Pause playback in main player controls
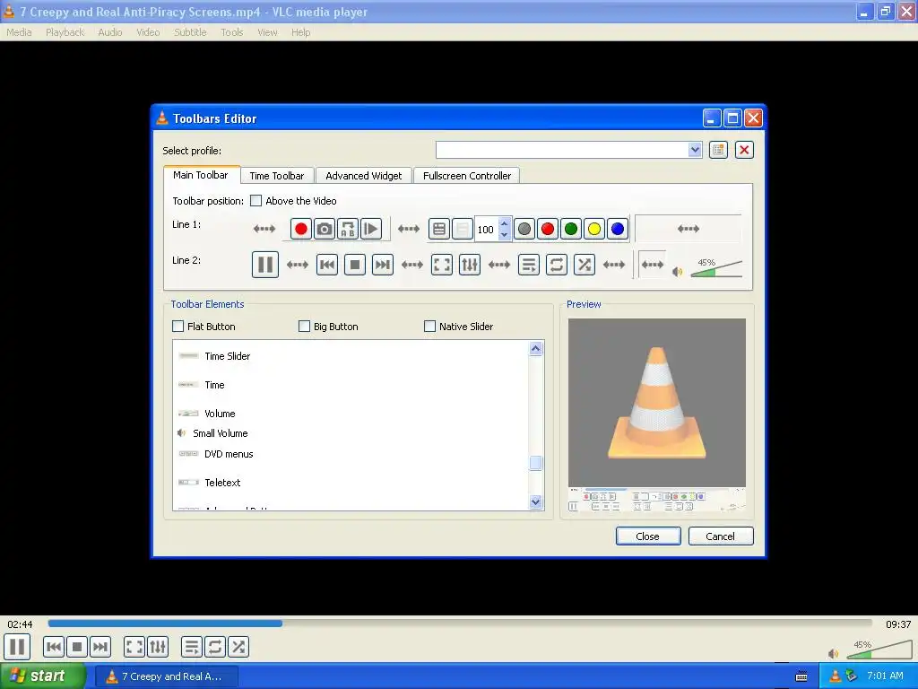This screenshot has width=918, height=689. click(18, 647)
